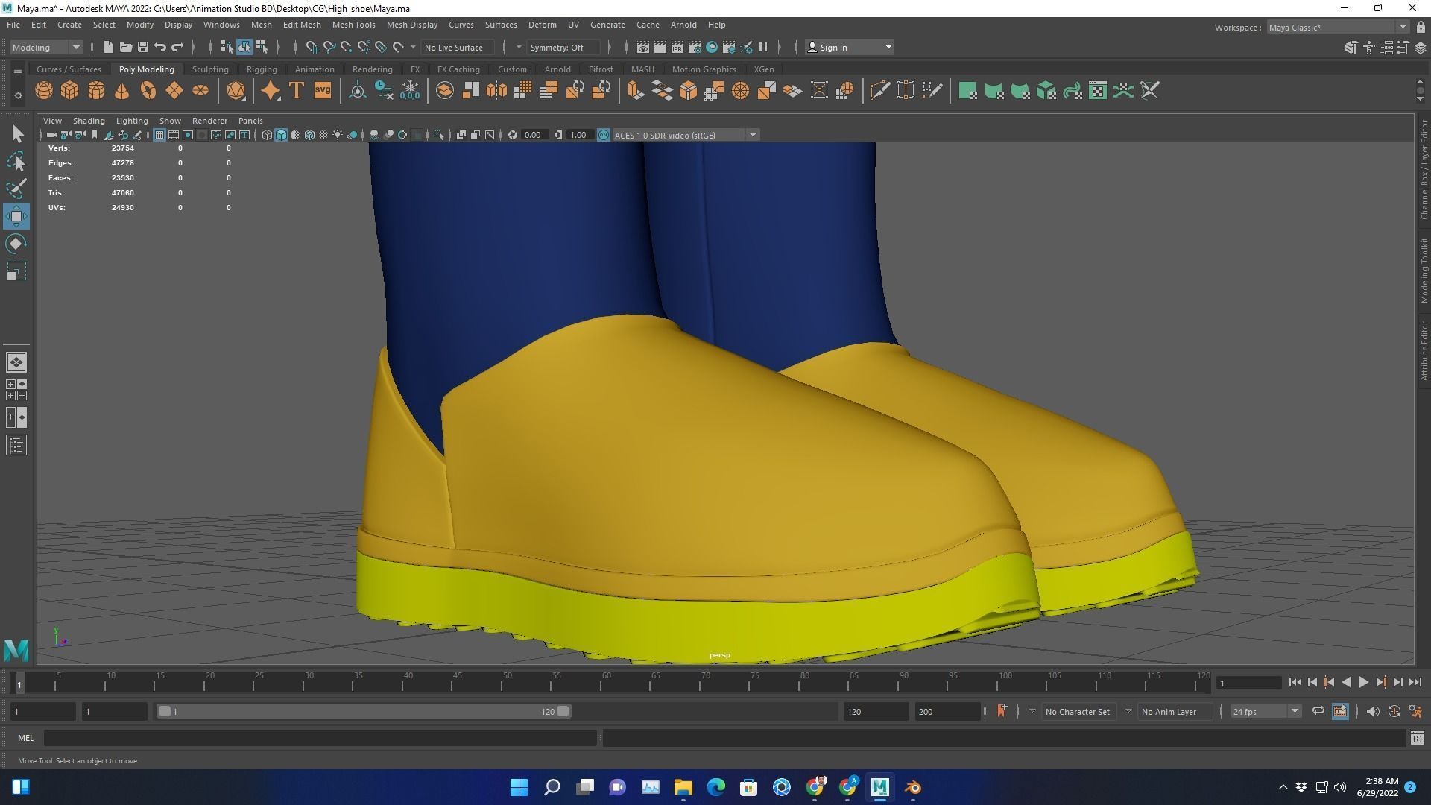Click the Save scene icon
The width and height of the screenshot is (1431, 805).
tap(143, 47)
